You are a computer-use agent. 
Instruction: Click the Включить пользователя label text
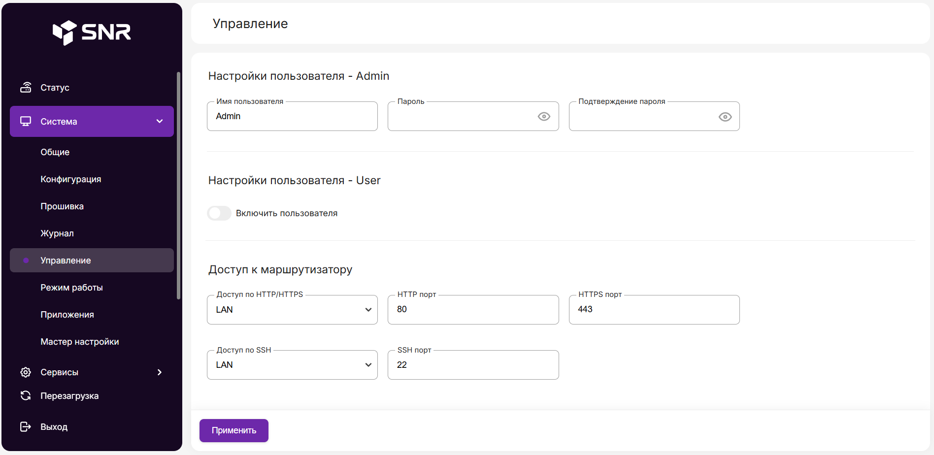point(287,213)
